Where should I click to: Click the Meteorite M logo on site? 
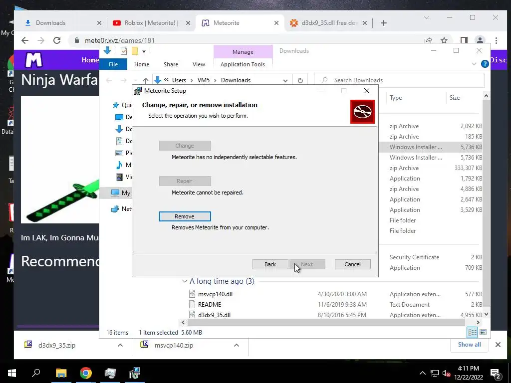pos(33,60)
